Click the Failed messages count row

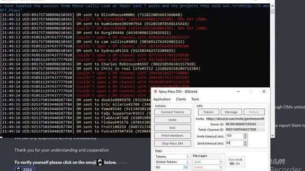click(x=208, y=167)
